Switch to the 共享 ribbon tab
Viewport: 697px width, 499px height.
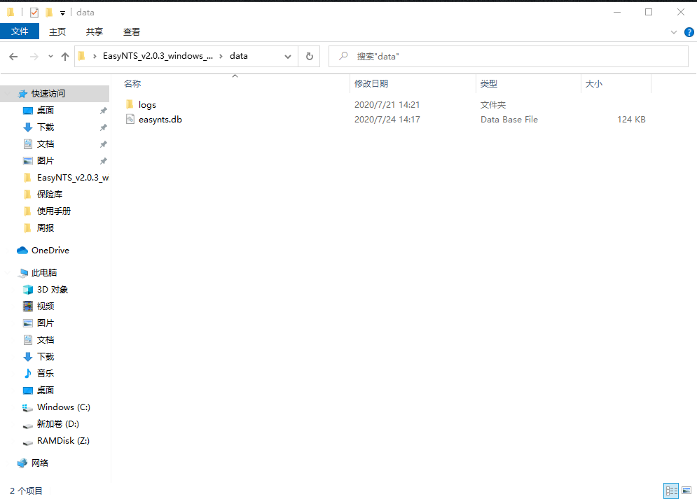[x=95, y=31]
